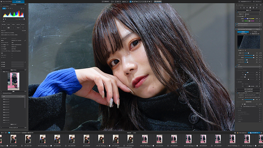Toggle highlight clipping sun icon under histogram
Viewport: 263px width, 148px height.
[6, 19]
